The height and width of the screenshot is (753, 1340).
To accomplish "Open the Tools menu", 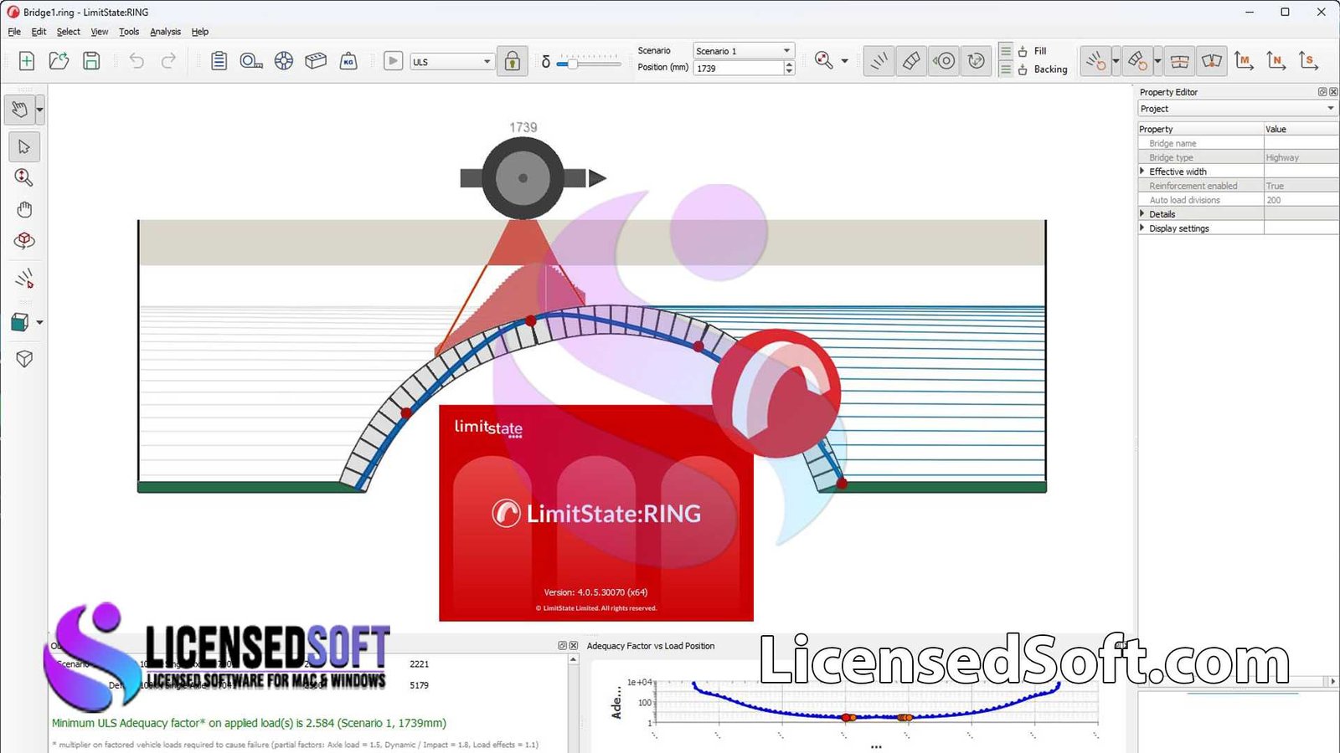I will click(x=129, y=32).
